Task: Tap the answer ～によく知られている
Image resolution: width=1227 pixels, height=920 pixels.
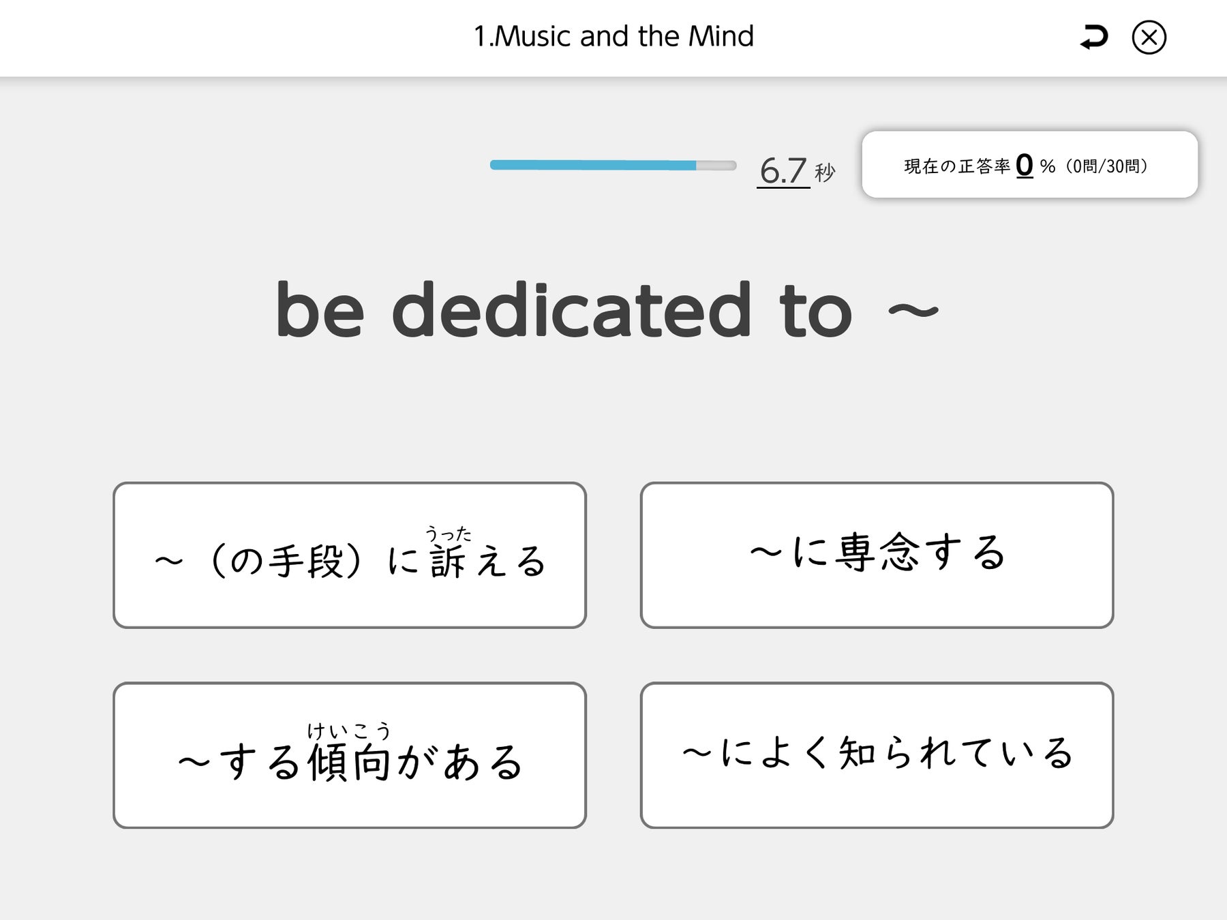Action: coord(877,755)
